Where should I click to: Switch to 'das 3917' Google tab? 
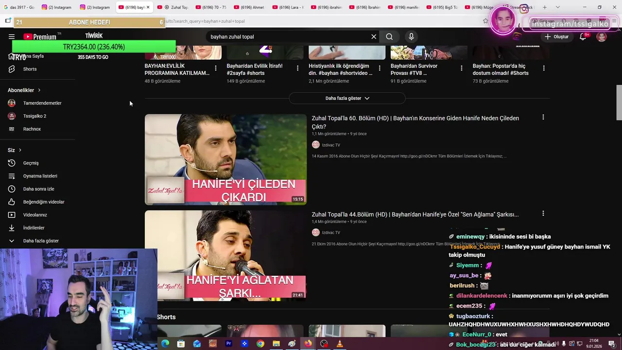coord(19,7)
